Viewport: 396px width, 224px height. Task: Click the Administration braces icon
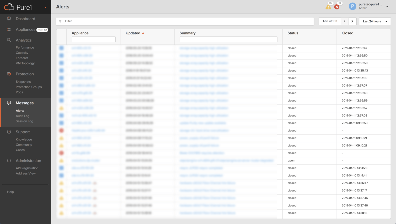9,161
